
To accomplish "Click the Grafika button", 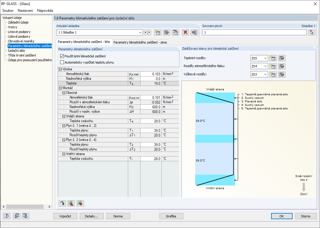I will pyautogui.click(x=171, y=216).
